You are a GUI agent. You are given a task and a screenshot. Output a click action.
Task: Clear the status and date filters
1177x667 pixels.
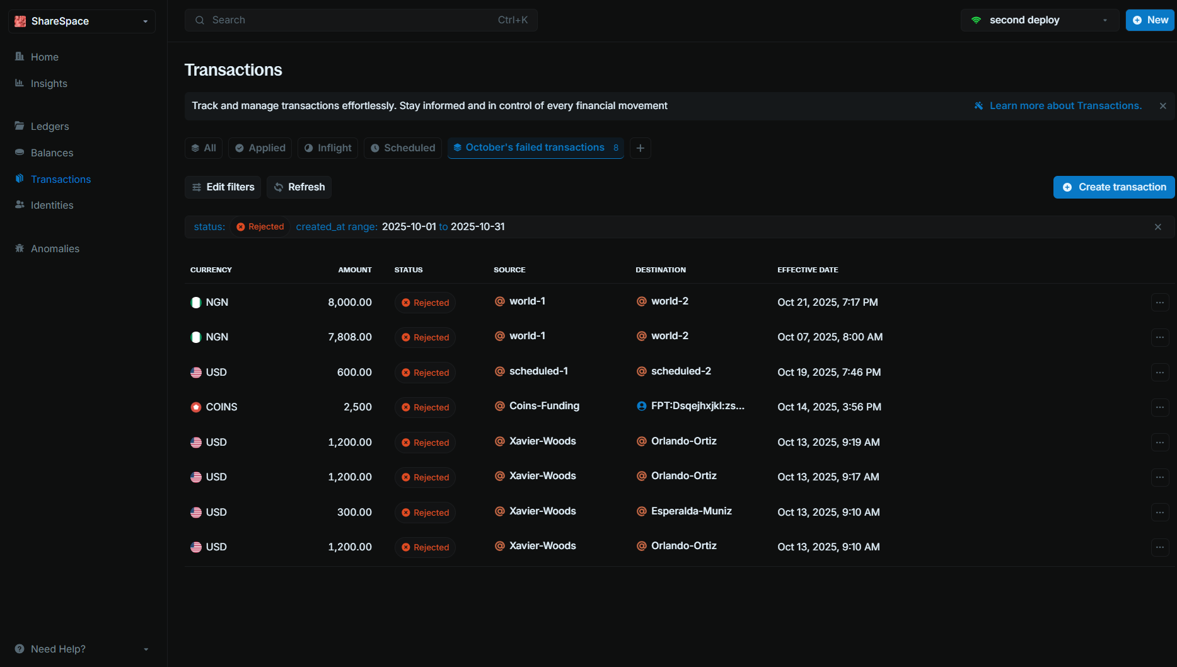tap(1158, 227)
